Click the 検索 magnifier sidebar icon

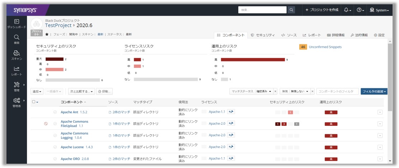click(17, 39)
